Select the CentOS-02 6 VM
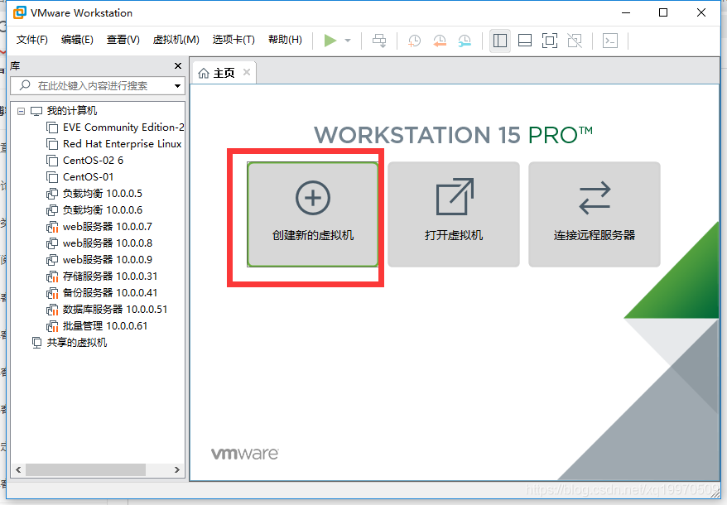Image resolution: width=727 pixels, height=505 pixels. click(x=93, y=161)
